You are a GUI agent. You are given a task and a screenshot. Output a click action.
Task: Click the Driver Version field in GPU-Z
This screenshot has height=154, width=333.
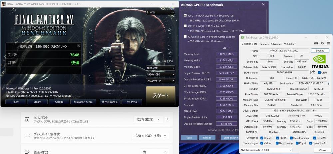pos(294,111)
